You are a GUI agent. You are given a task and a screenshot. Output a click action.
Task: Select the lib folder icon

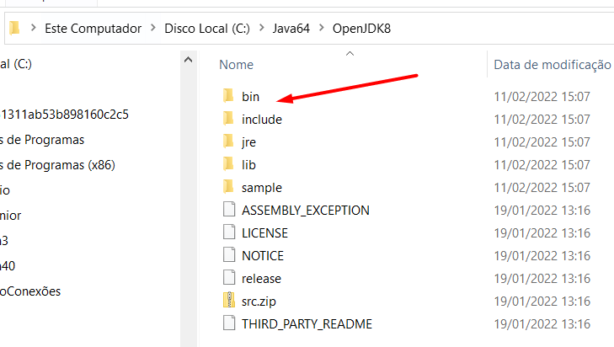click(229, 163)
